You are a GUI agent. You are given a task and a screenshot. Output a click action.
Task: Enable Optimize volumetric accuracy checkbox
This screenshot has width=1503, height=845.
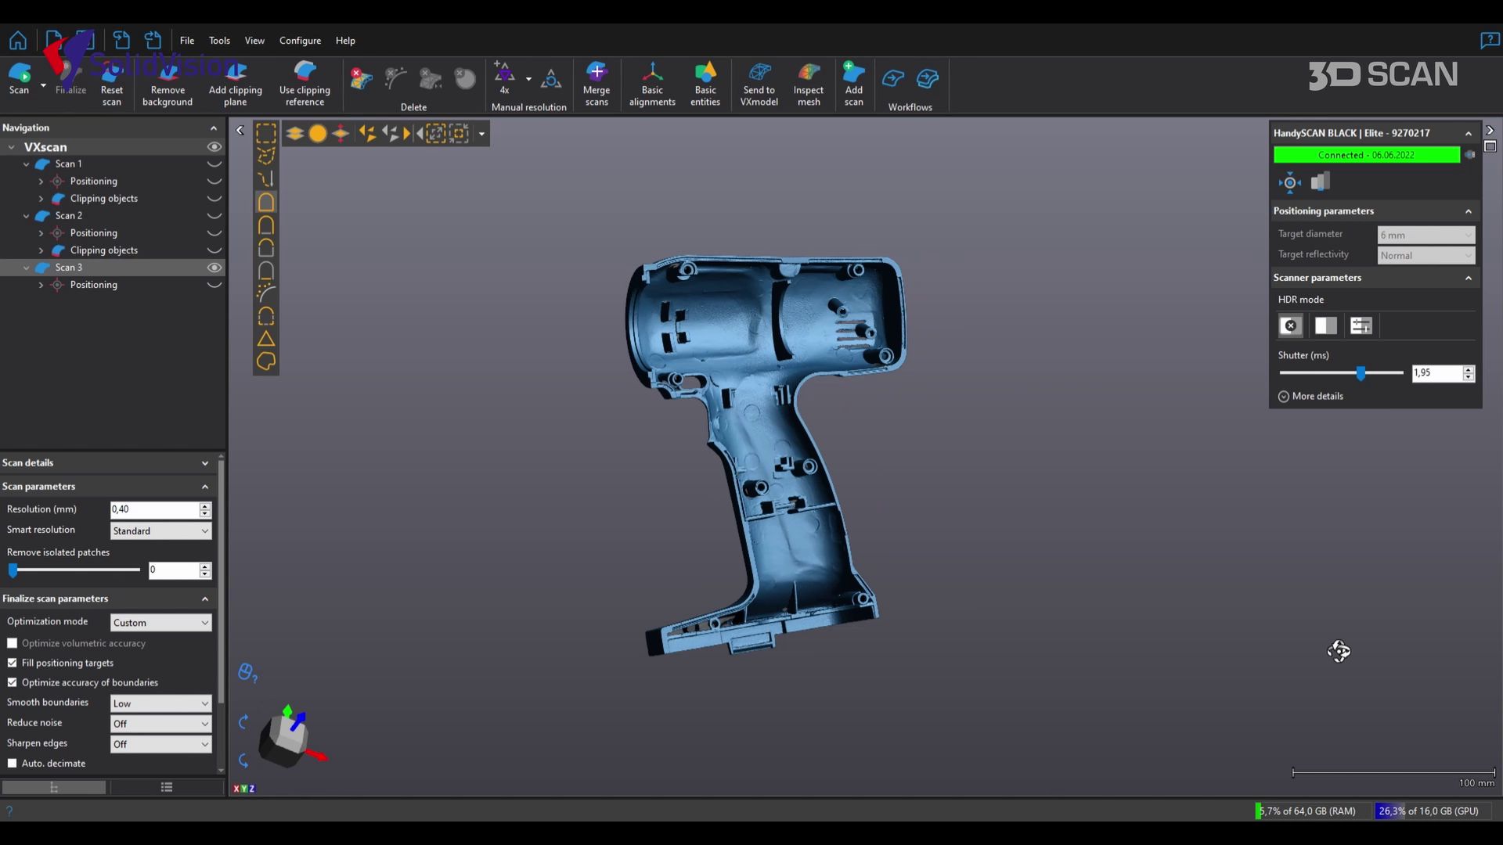tap(13, 643)
